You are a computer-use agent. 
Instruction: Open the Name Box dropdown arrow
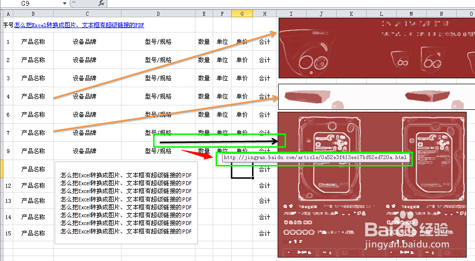point(64,3)
